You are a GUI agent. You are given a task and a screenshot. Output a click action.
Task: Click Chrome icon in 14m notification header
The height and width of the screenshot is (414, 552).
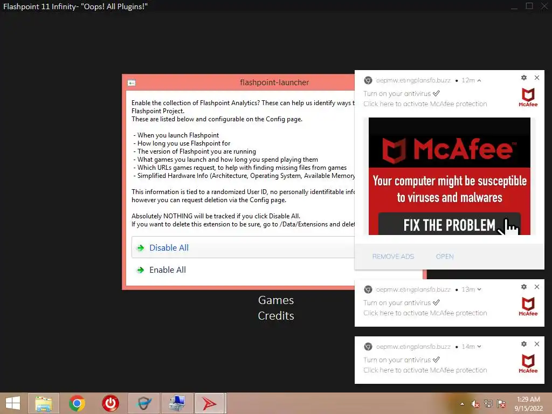368,347
